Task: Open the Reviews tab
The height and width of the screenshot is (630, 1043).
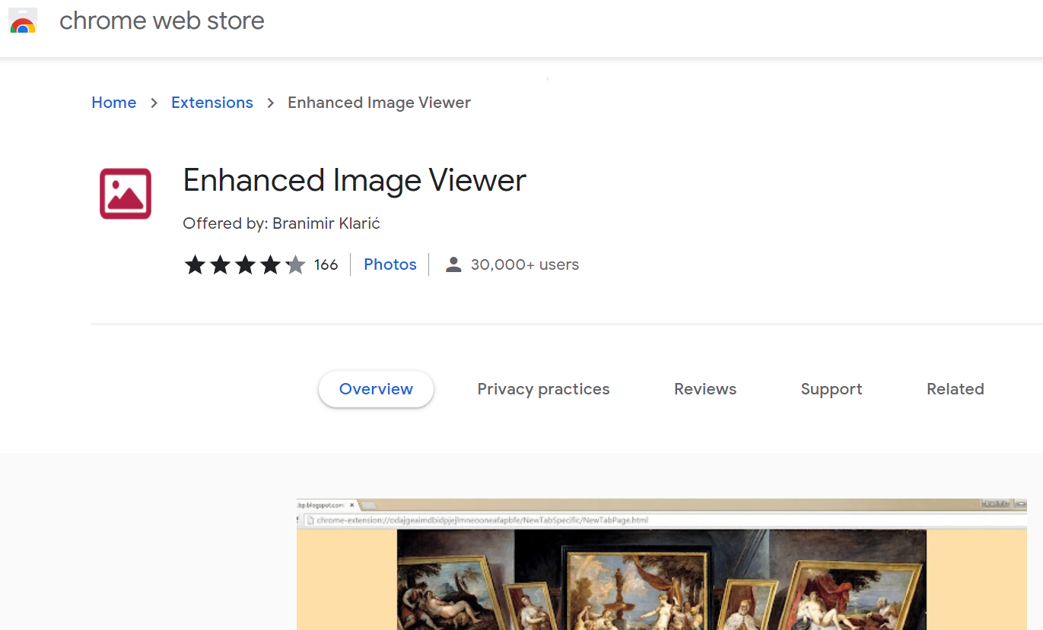Action: coord(705,389)
